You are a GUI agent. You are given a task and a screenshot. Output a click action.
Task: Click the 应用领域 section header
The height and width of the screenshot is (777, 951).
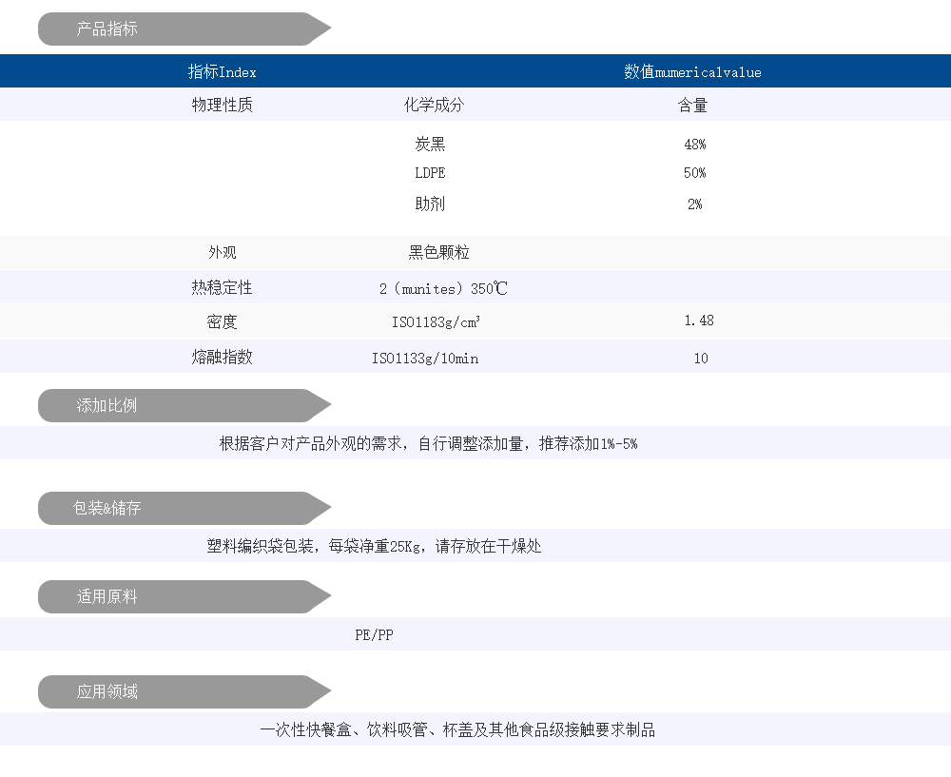coord(107,692)
